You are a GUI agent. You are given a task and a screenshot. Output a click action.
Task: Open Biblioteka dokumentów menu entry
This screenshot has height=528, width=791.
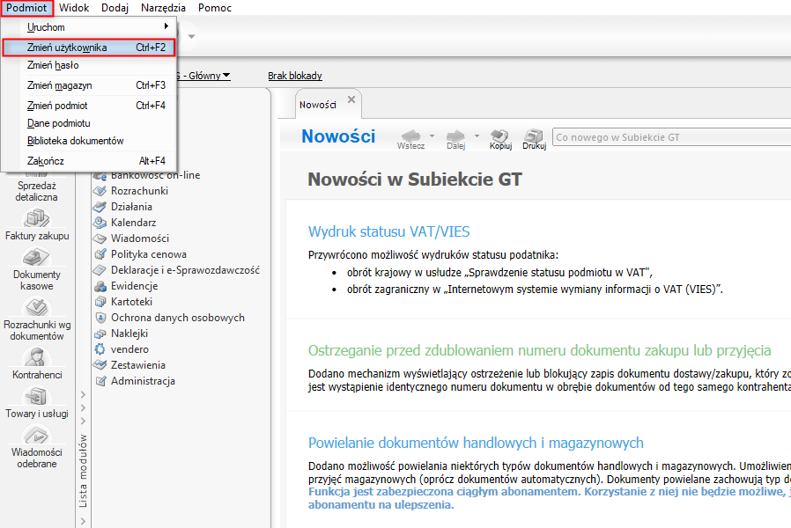[89, 141]
